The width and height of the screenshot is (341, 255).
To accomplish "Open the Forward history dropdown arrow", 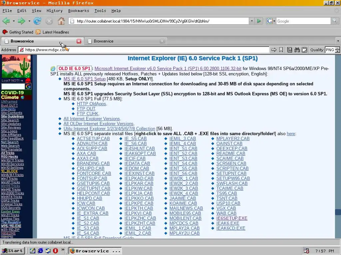I will point(29,21).
